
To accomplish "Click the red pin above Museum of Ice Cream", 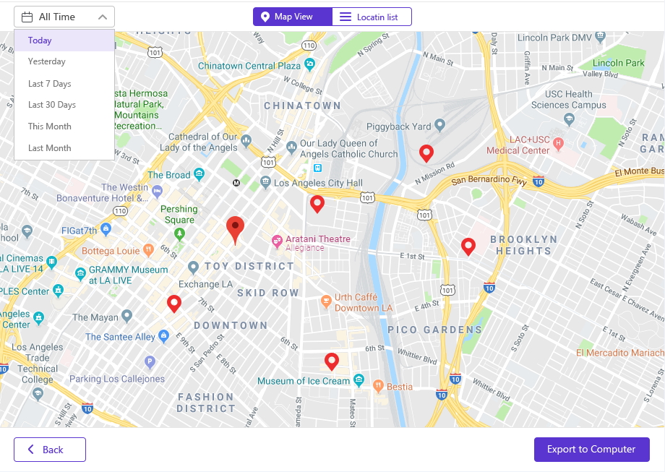I will [332, 361].
